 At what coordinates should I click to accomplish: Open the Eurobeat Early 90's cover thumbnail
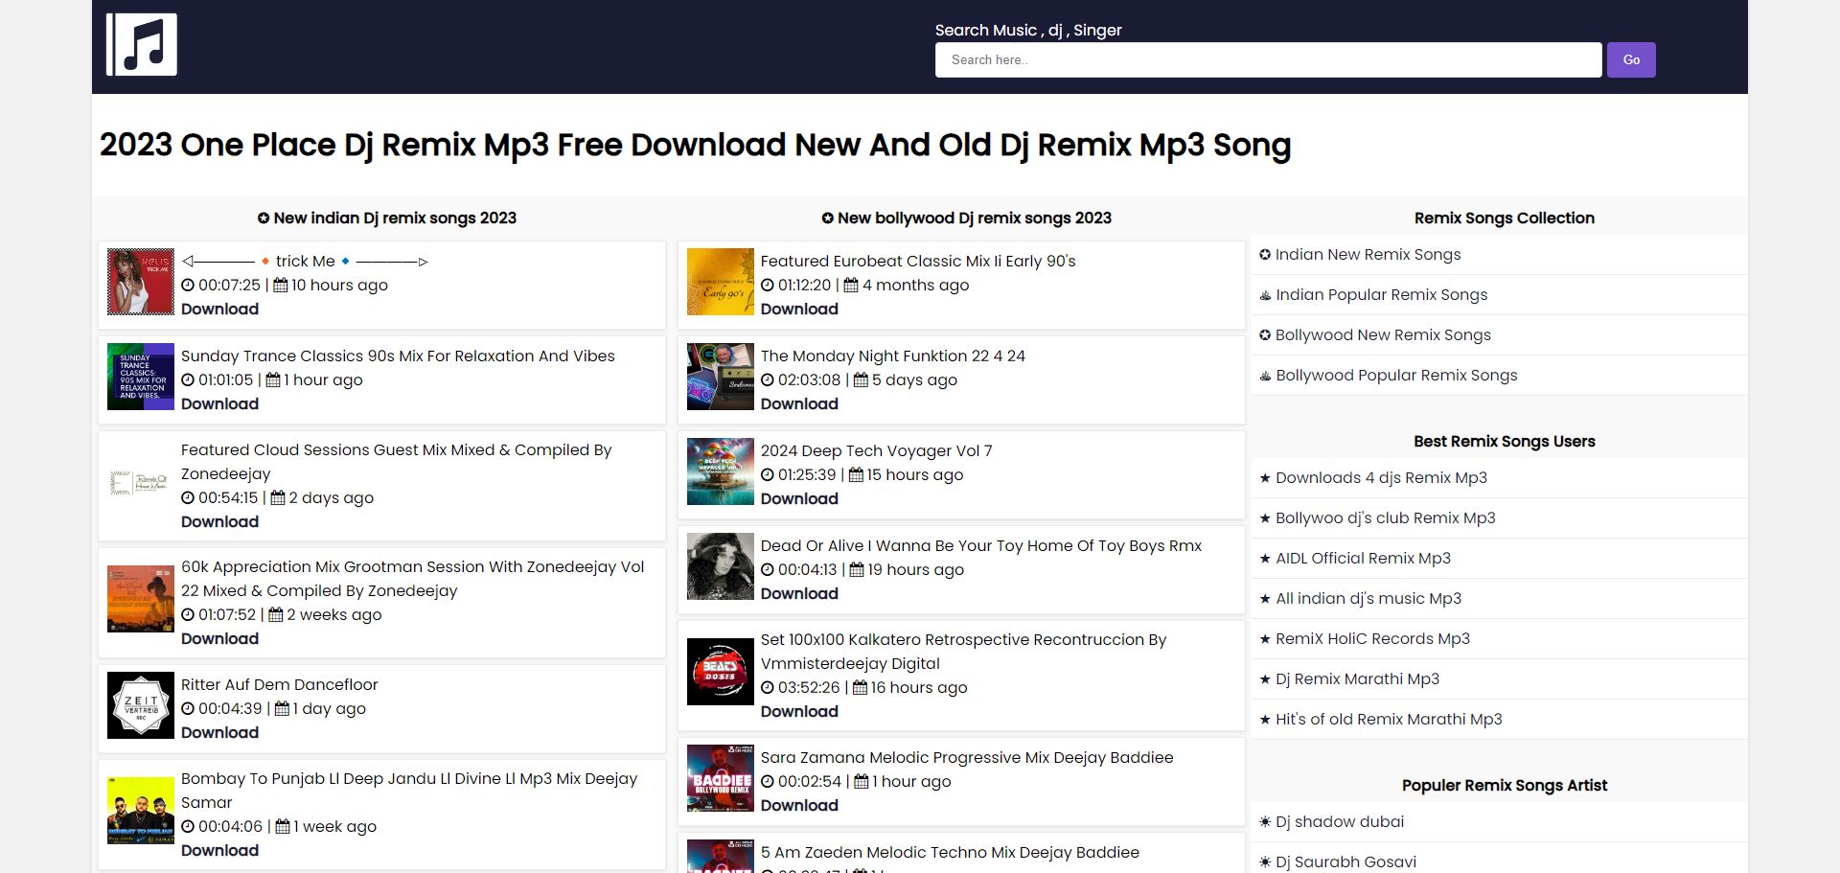pos(721,282)
